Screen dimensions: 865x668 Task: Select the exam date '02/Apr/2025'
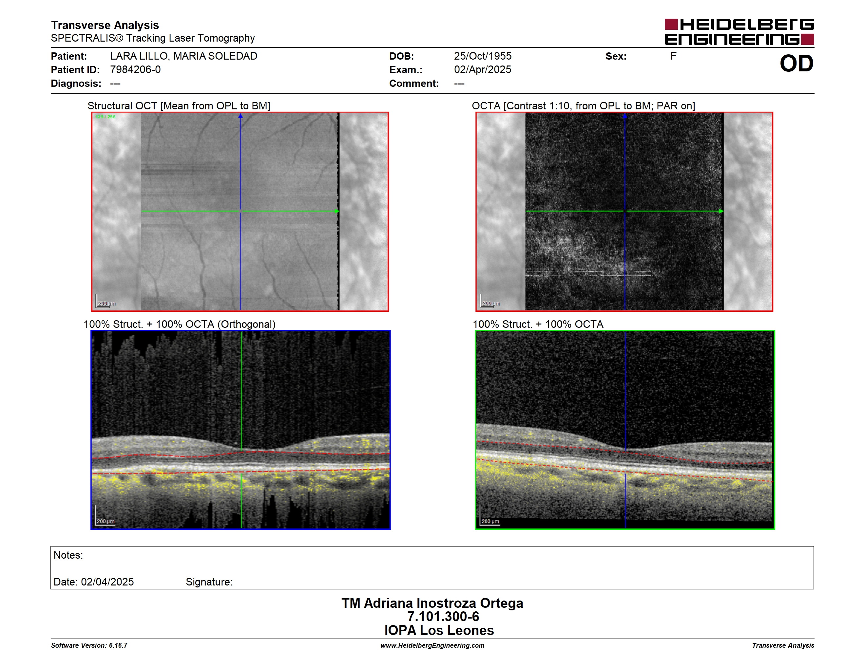tap(483, 70)
